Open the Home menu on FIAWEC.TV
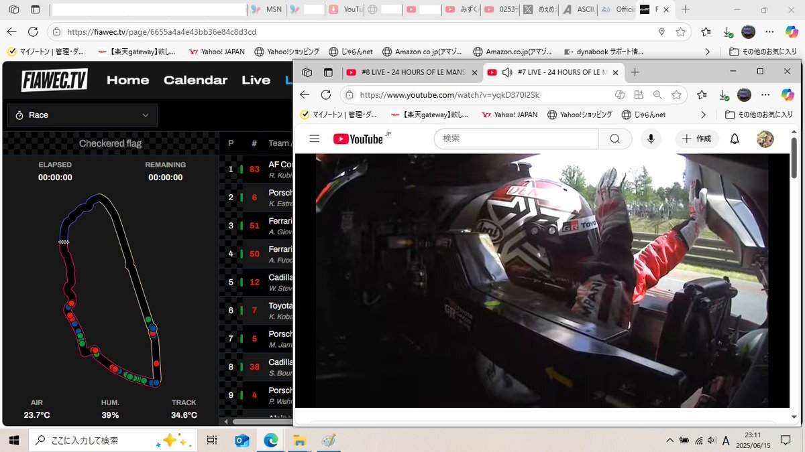This screenshot has width=805, height=452. [x=127, y=80]
